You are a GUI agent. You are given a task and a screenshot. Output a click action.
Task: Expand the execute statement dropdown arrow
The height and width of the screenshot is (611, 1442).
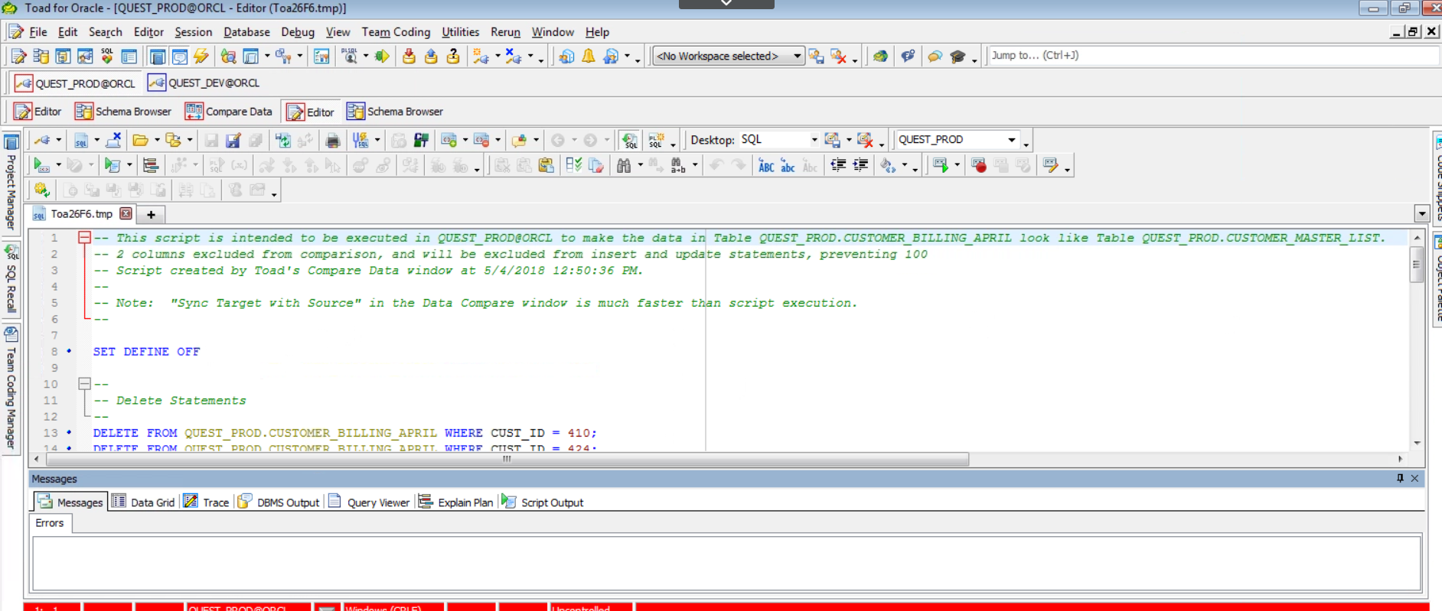(x=58, y=165)
